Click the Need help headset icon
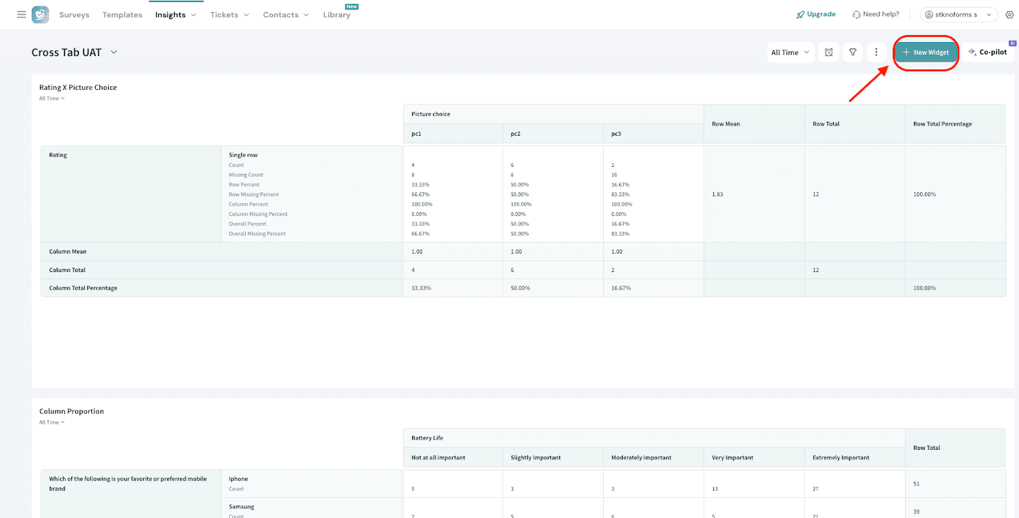The width and height of the screenshot is (1019, 518). pyautogui.click(x=857, y=15)
